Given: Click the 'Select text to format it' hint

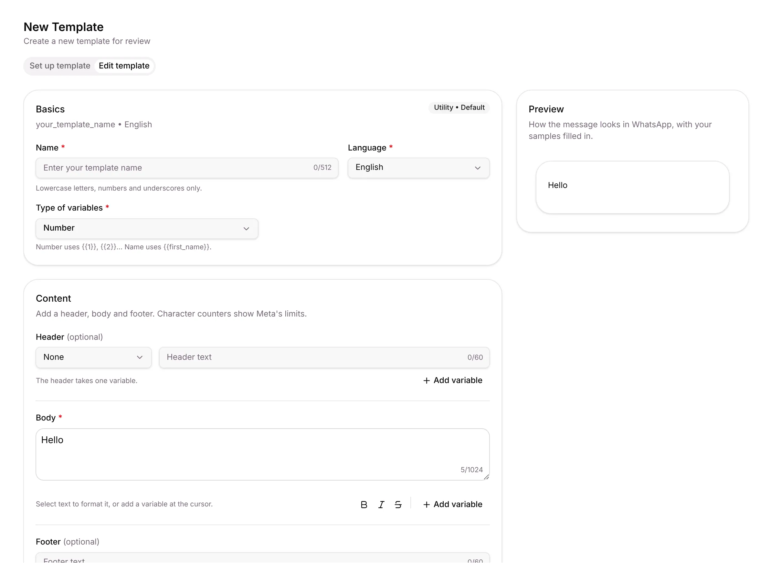Looking at the screenshot, I should (124, 504).
